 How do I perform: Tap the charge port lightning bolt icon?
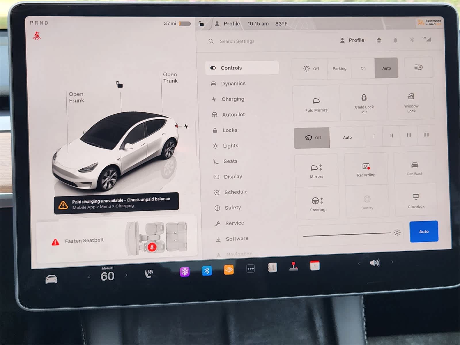coord(186,126)
